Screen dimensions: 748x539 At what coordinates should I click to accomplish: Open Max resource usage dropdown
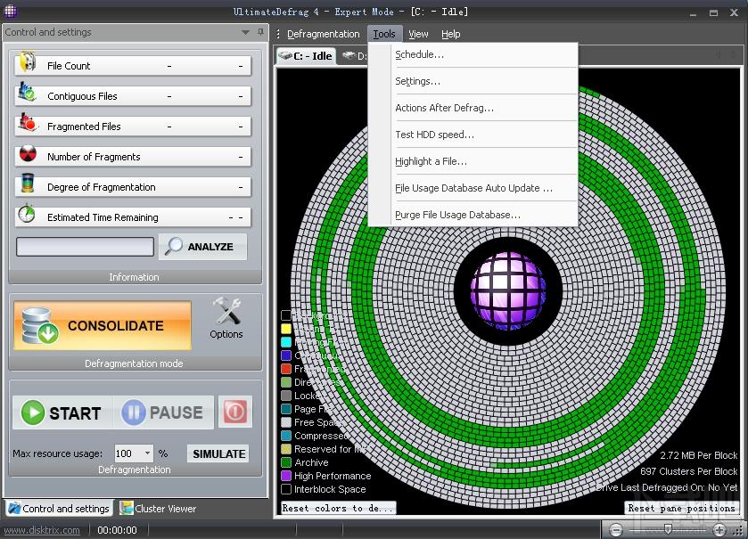pyautogui.click(x=147, y=453)
